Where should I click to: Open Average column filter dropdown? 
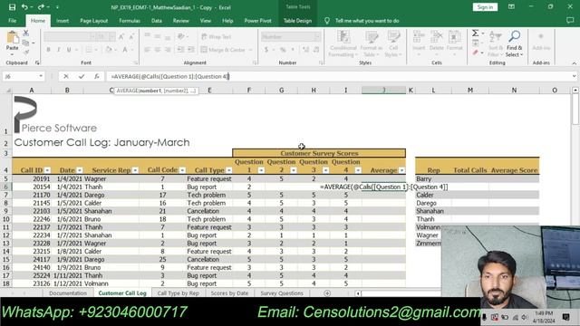click(x=401, y=170)
